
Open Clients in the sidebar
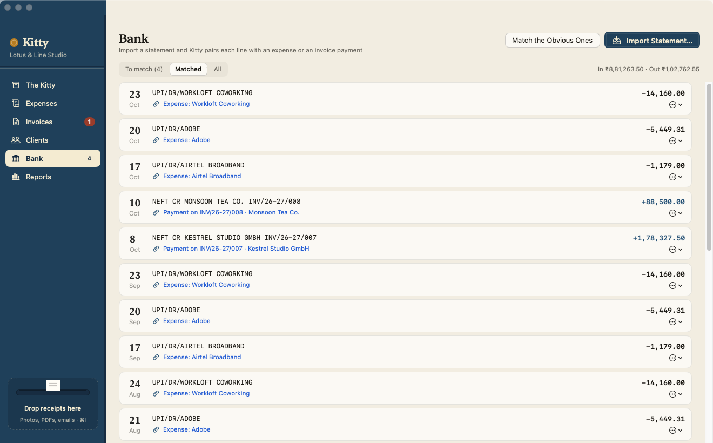tap(53, 140)
